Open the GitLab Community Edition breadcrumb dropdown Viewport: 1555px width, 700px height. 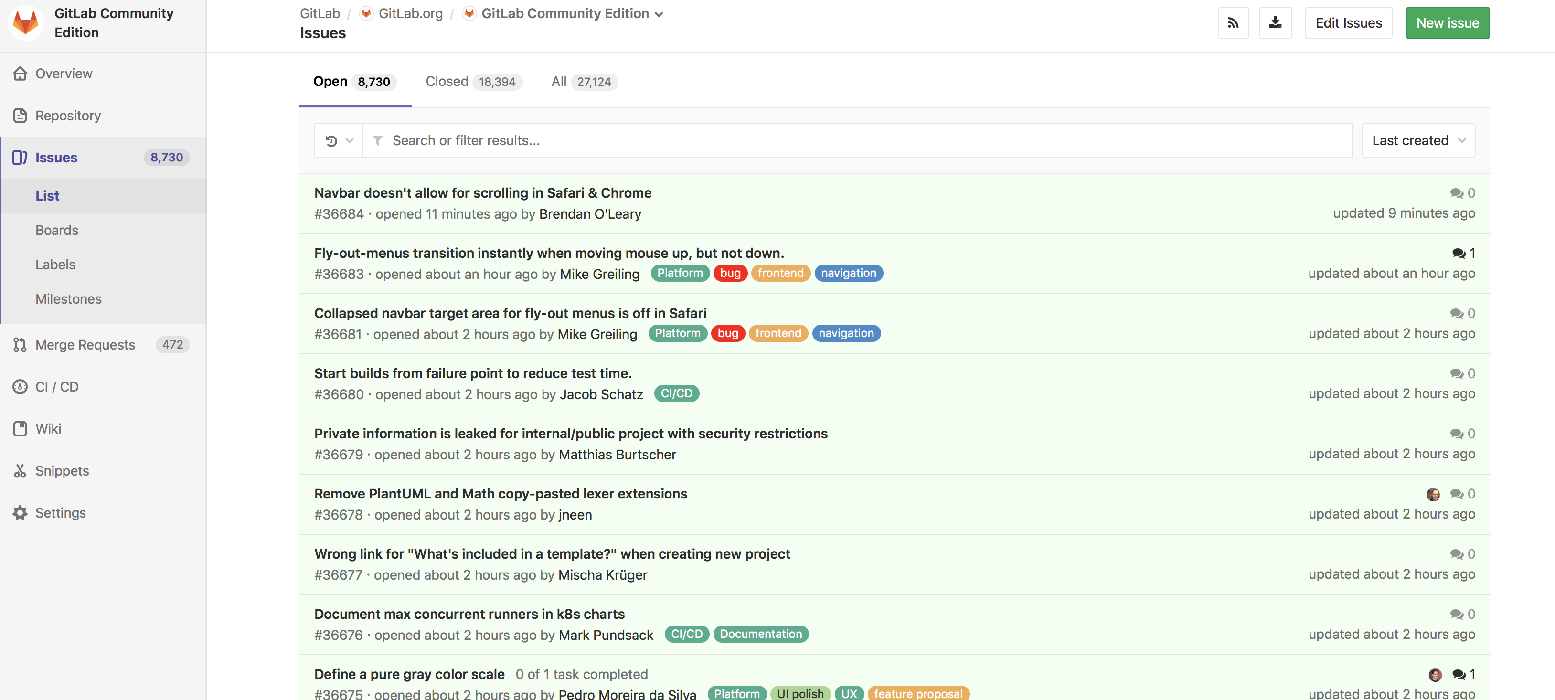(659, 13)
